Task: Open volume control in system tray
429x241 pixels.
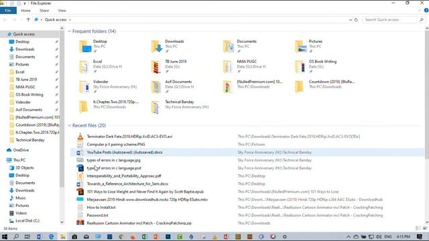Action: pos(379,236)
